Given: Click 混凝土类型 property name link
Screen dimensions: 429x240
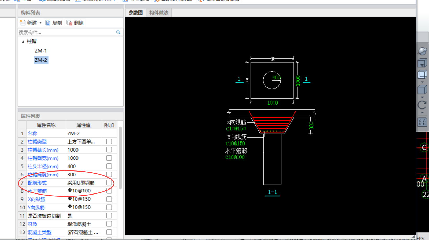Looking at the screenshot, I should point(40,232).
